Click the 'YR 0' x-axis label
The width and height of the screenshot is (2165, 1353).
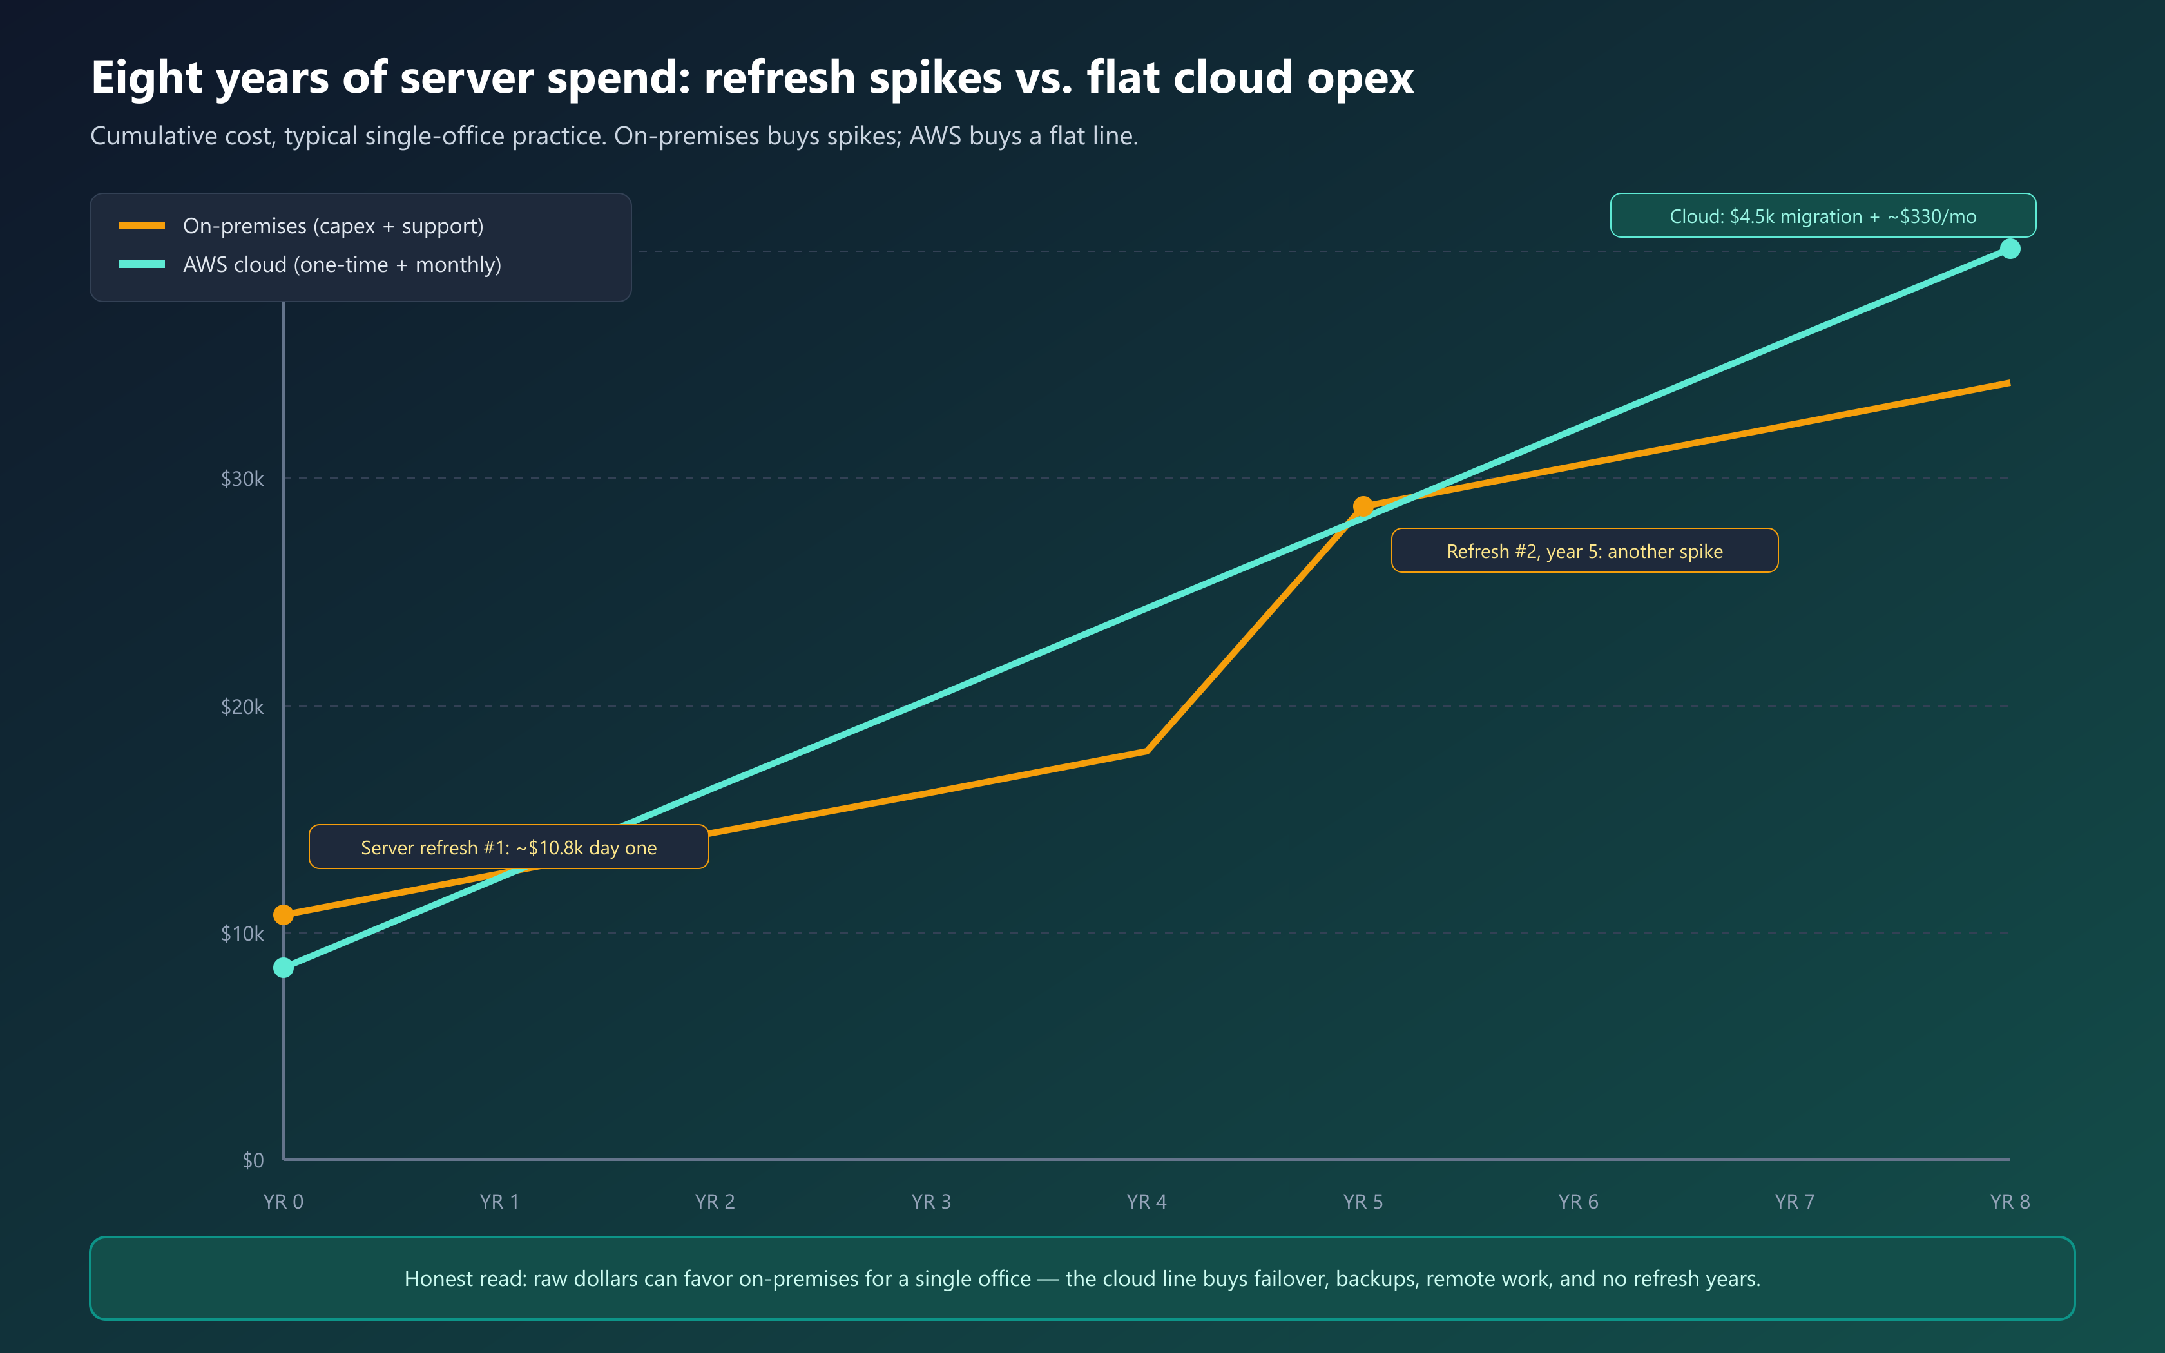click(284, 1202)
